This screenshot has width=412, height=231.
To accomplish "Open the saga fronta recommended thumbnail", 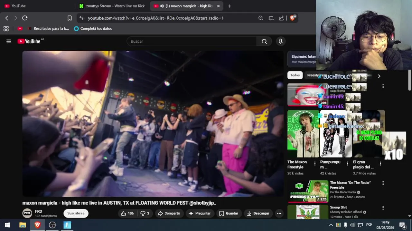I will tap(308, 95).
